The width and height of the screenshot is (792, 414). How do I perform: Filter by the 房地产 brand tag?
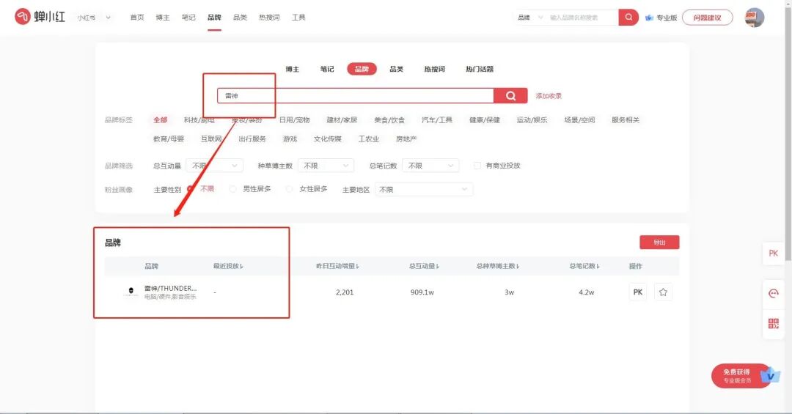406,138
